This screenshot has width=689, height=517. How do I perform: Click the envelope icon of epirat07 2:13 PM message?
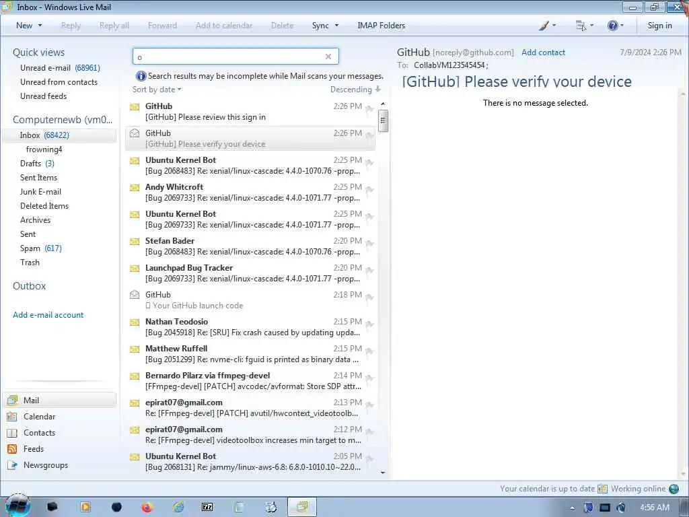135,403
